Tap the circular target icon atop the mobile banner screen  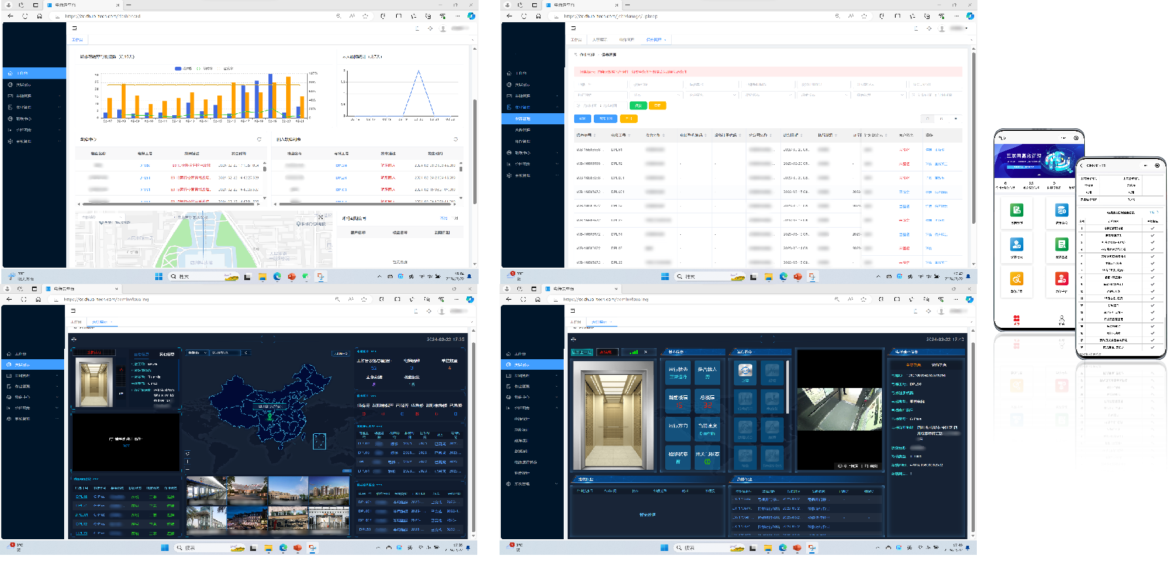[1076, 138]
